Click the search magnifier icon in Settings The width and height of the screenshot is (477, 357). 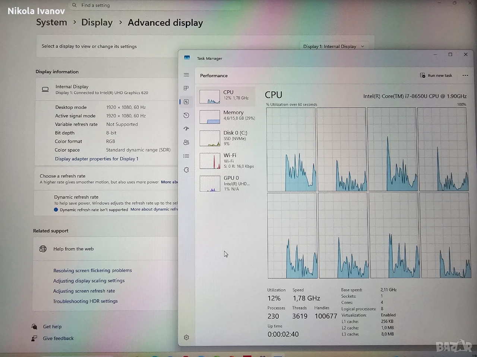coord(75,5)
